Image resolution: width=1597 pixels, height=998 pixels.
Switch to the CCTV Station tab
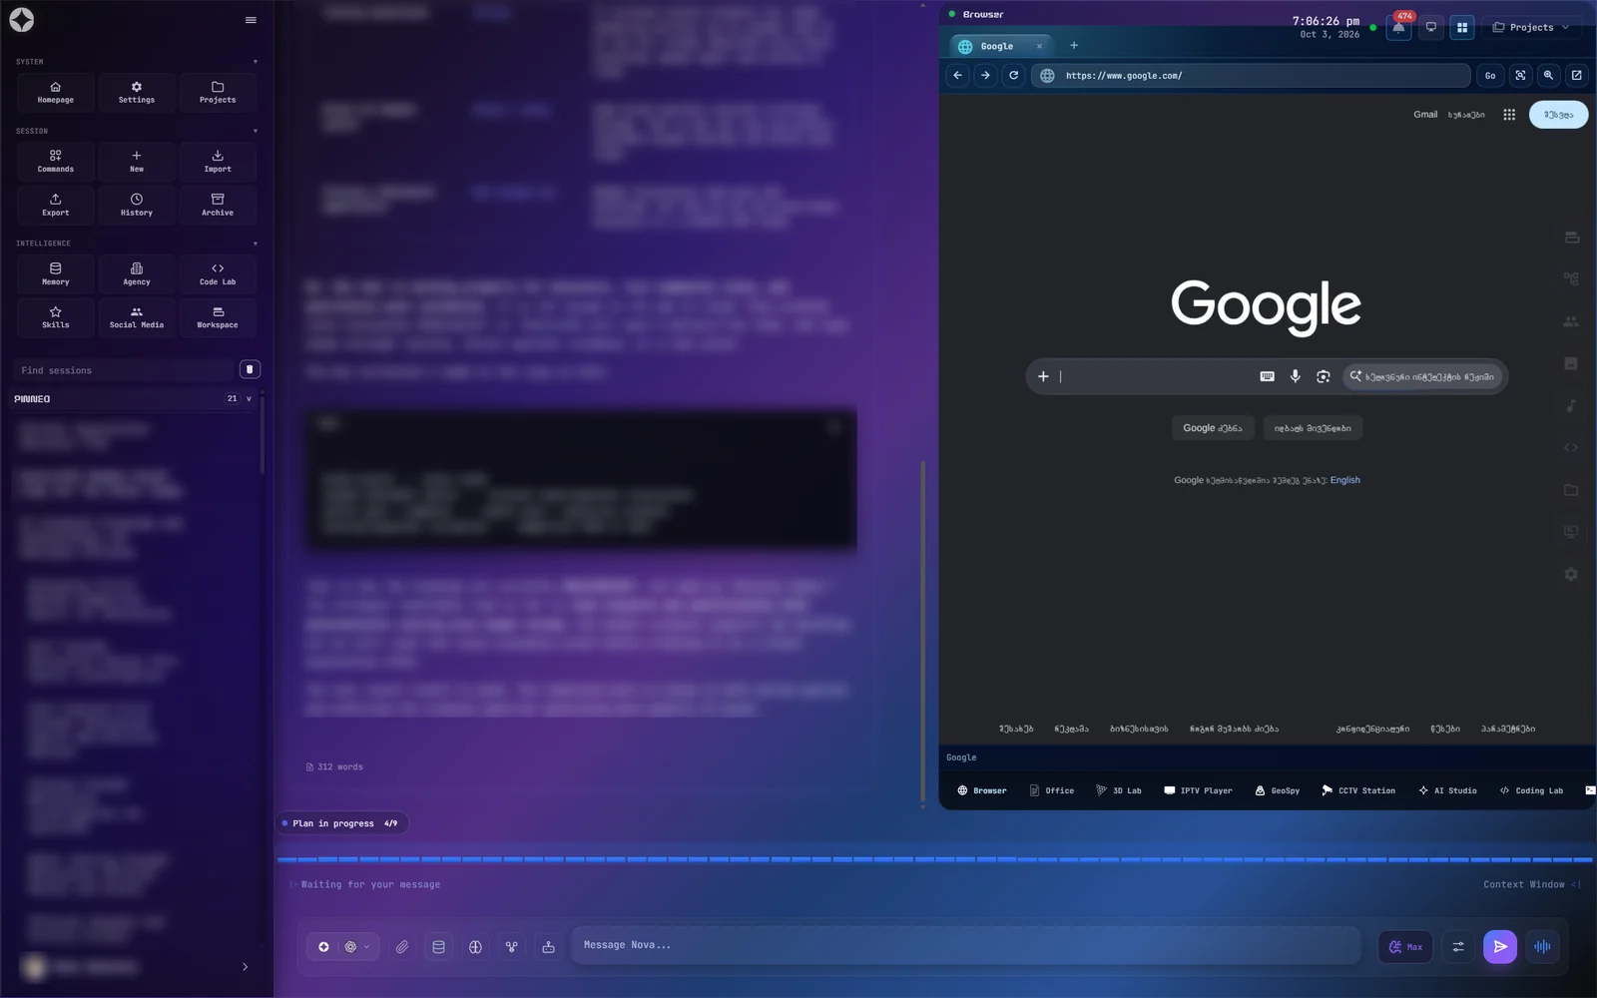tap(1358, 790)
